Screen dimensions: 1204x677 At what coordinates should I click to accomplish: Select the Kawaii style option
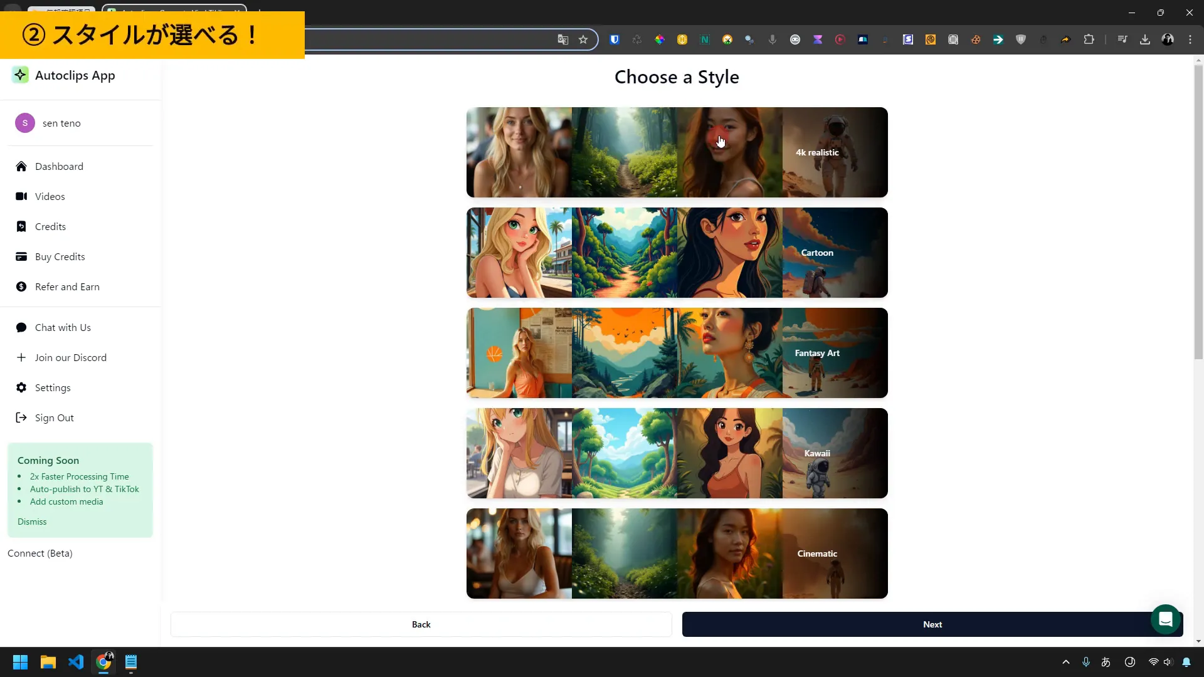point(677,453)
